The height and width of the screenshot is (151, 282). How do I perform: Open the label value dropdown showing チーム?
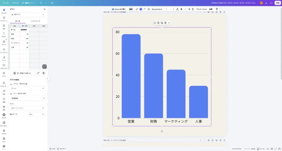pyautogui.click(x=28, y=88)
